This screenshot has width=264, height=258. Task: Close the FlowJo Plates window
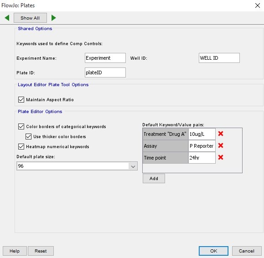click(258, 5)
